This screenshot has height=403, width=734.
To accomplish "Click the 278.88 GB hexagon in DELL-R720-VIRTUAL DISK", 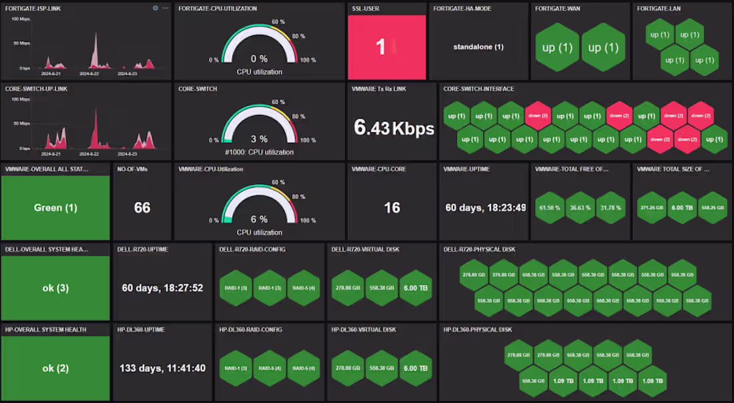I will click(x=348, y=288).
